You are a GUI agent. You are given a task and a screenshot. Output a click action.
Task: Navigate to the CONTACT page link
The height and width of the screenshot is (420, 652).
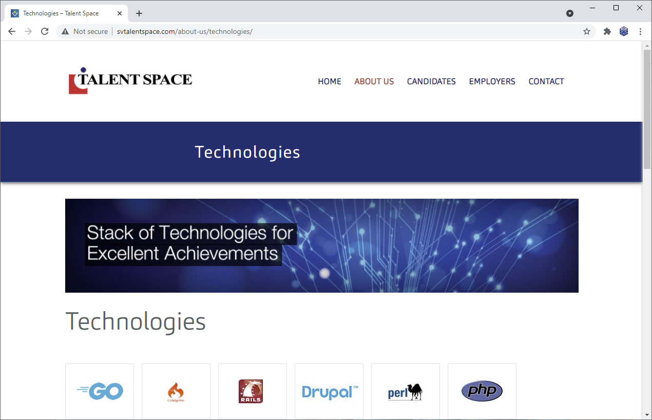click(546, 81)
